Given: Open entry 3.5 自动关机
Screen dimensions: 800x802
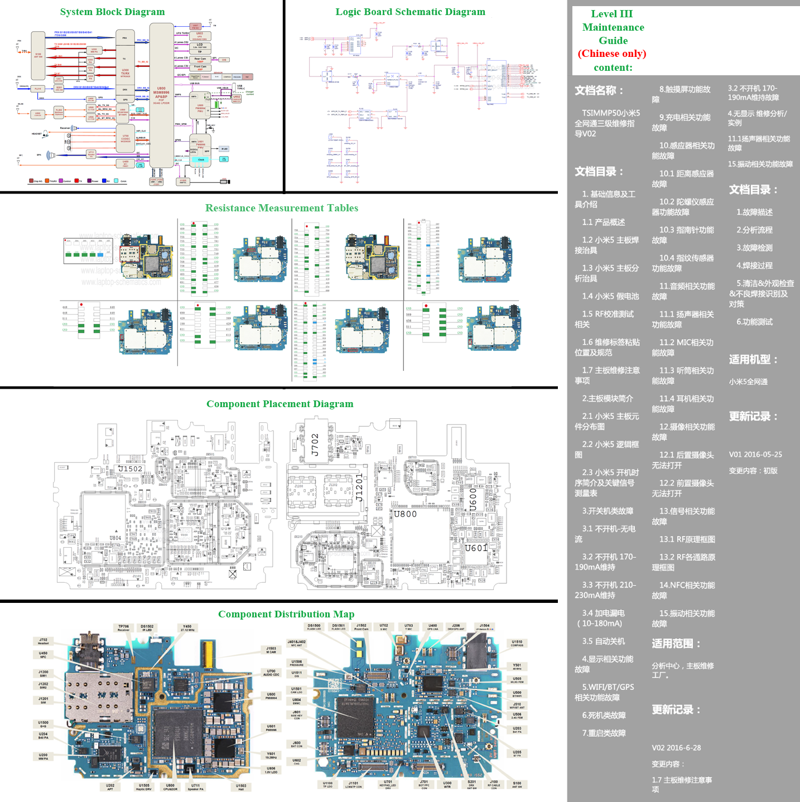Looking at the screenshot, I should [x=604, y=641].
